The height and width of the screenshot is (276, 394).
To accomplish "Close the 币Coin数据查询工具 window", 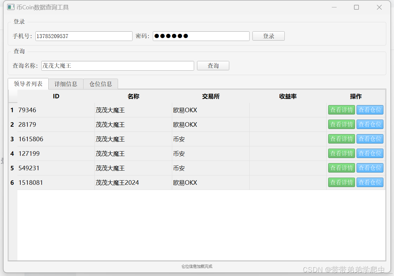I will 379,7.
